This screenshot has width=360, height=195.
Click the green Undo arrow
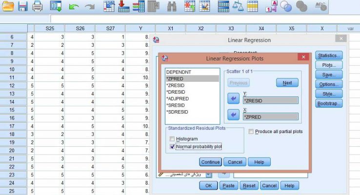pos(74,7)
